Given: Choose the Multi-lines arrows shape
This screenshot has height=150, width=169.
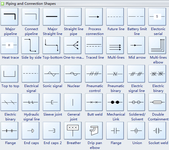Looking at the screenshot, I should 115,45.
